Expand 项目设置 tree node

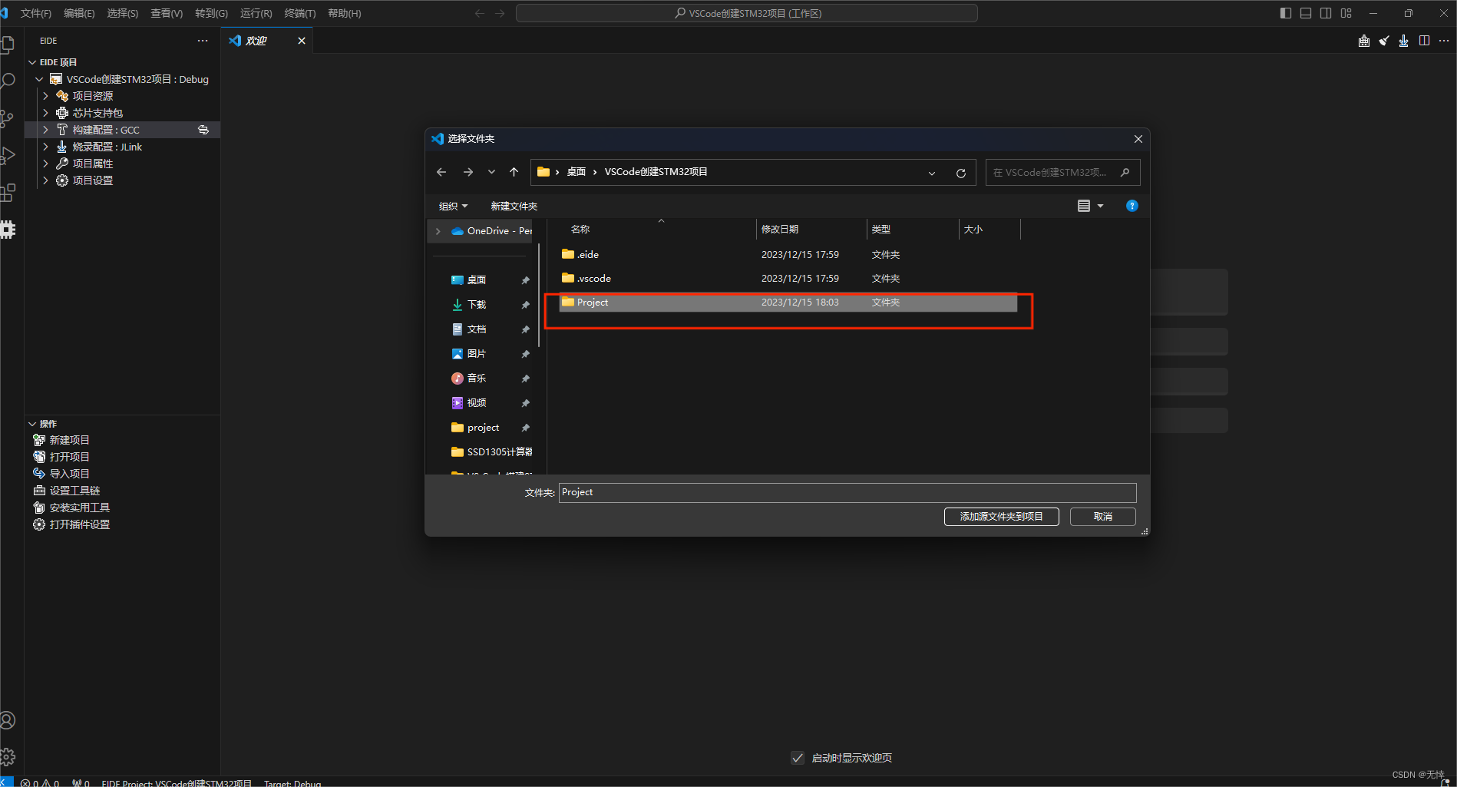tap(45, 180)
